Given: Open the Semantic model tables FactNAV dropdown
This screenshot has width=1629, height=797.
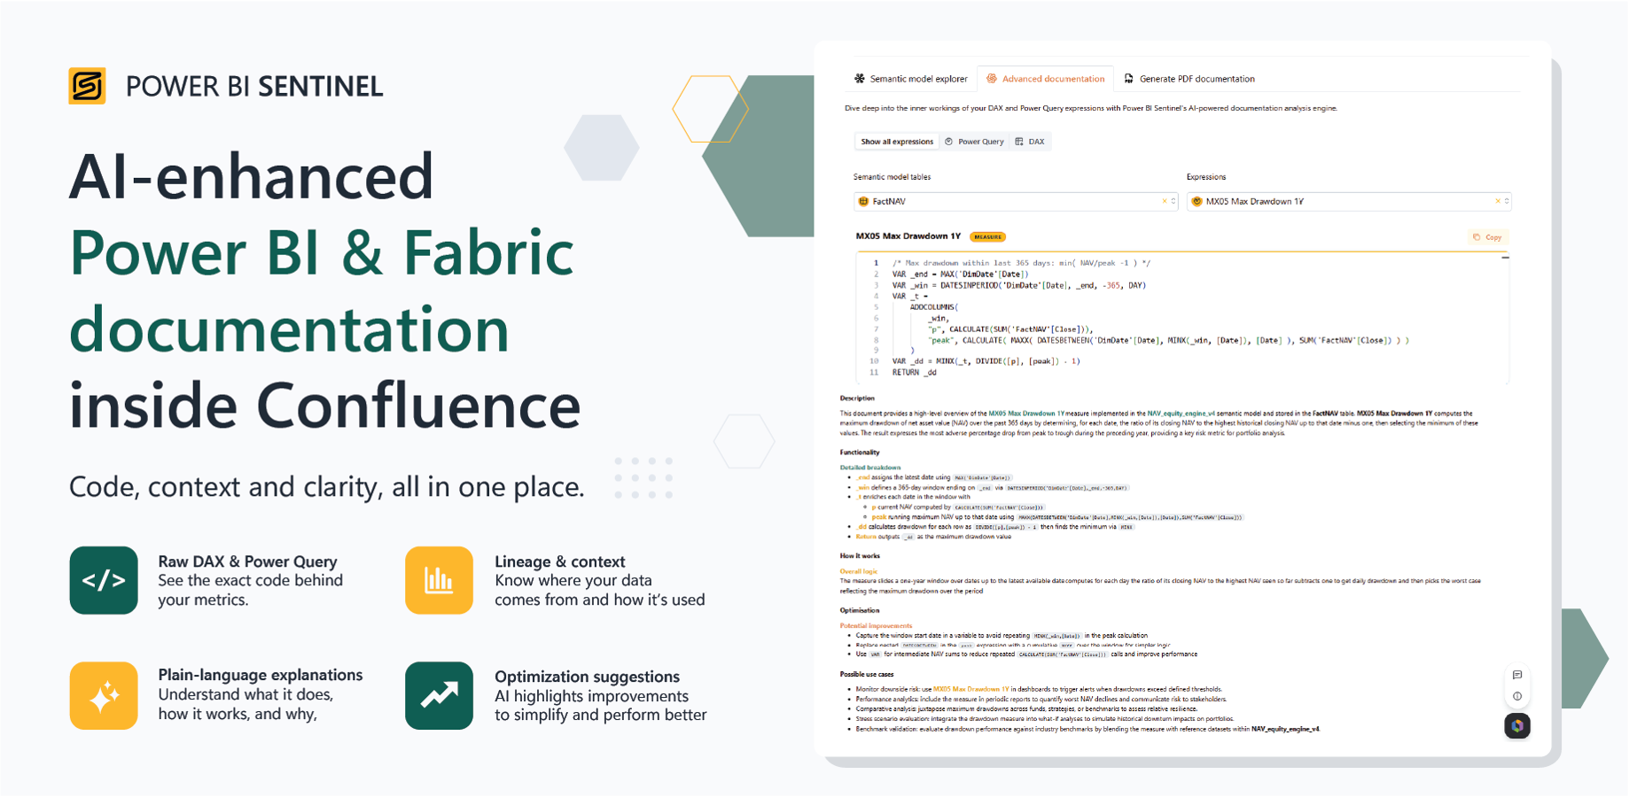Looking at the screenshot, I should click(1015, 202).
